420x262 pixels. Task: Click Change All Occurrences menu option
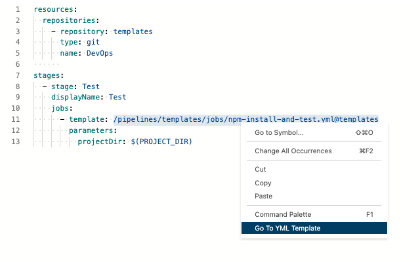pyautogui.click(x=293, y=151)
